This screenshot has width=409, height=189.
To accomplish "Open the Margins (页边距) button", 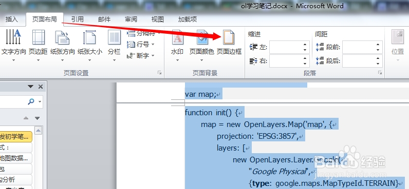I will [x=38, y=46].
